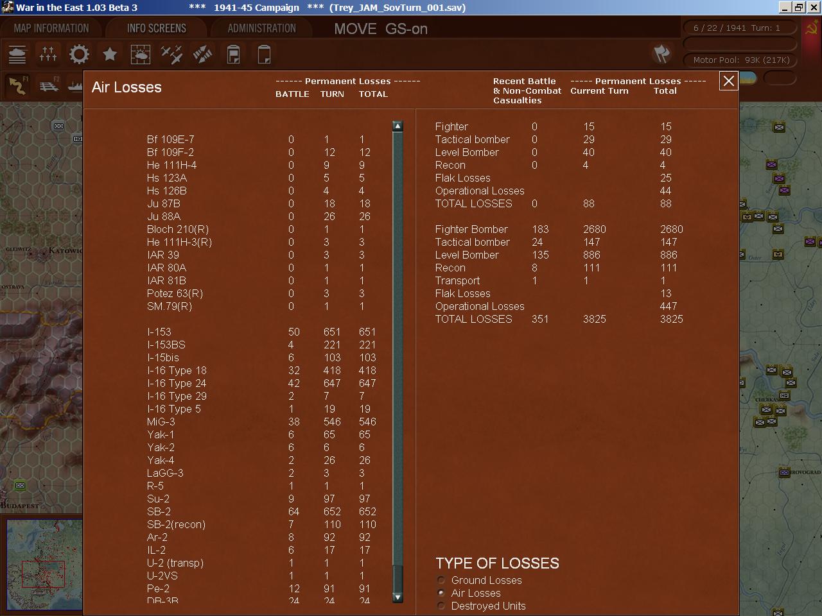The width and height of the screenshot is (822, 616).
Task: Open the losses screen icon with crosses
Action: coord(48,55)
